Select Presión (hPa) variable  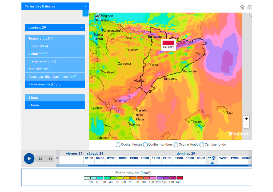(x=55, y=46)
